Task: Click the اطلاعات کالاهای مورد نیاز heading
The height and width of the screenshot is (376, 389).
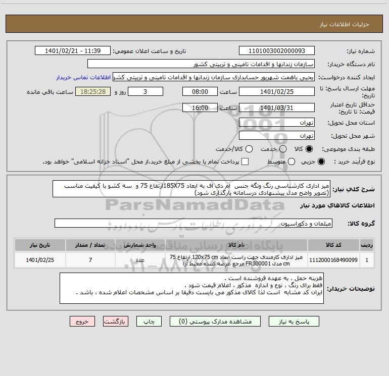Action: (337, 205)
